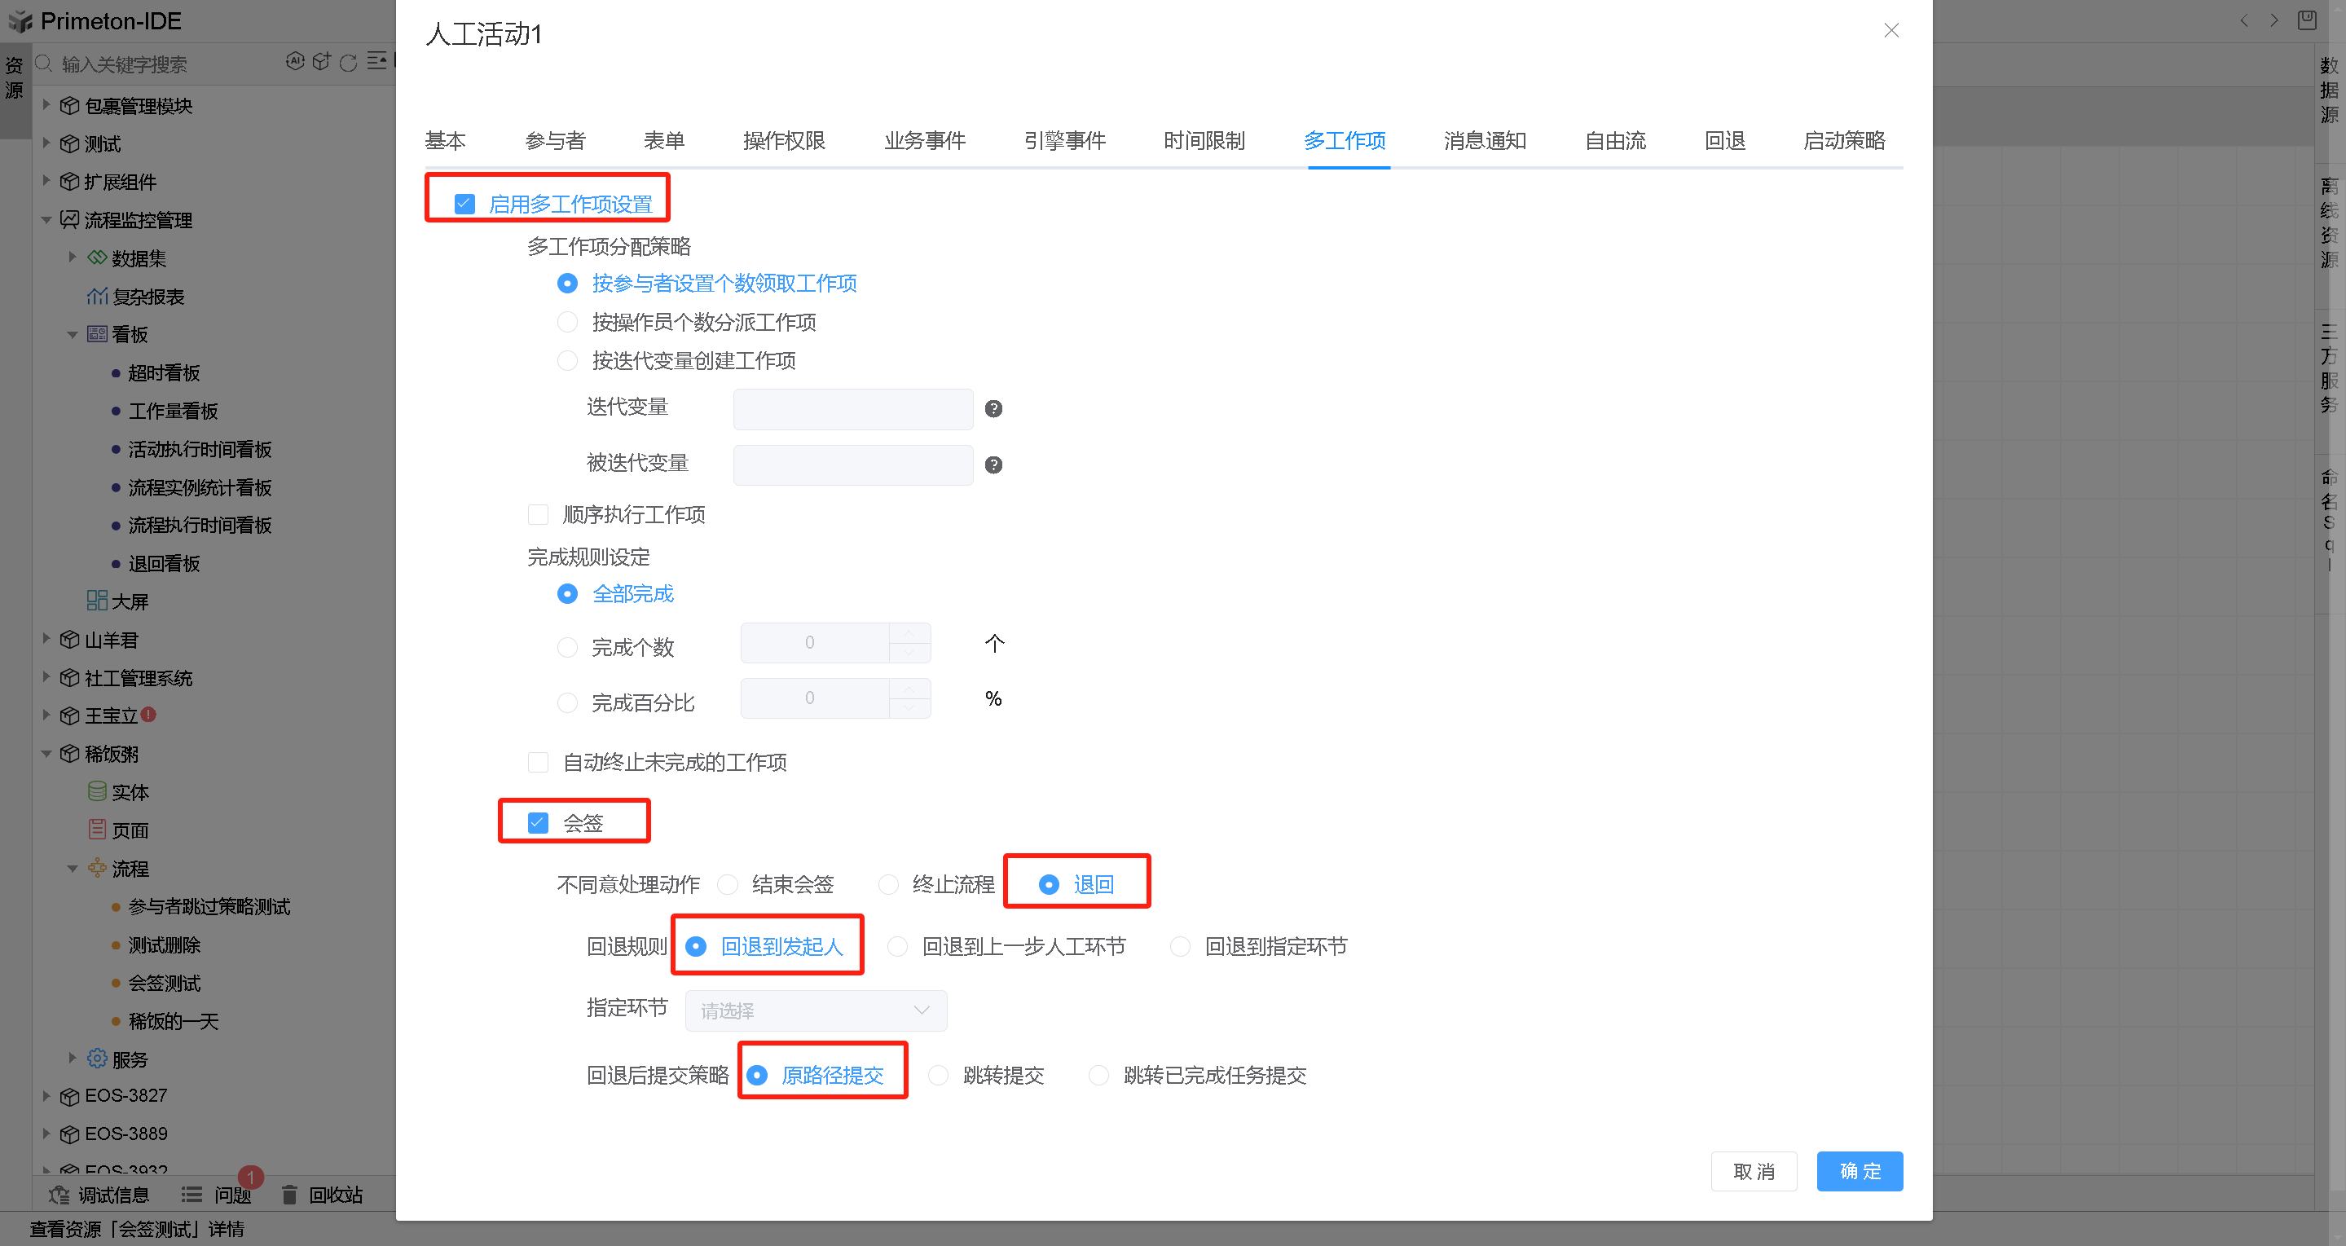This screenshot has width=2346, height=1246.
Task: Click the 迭代变量 input field
Action: 852,409
